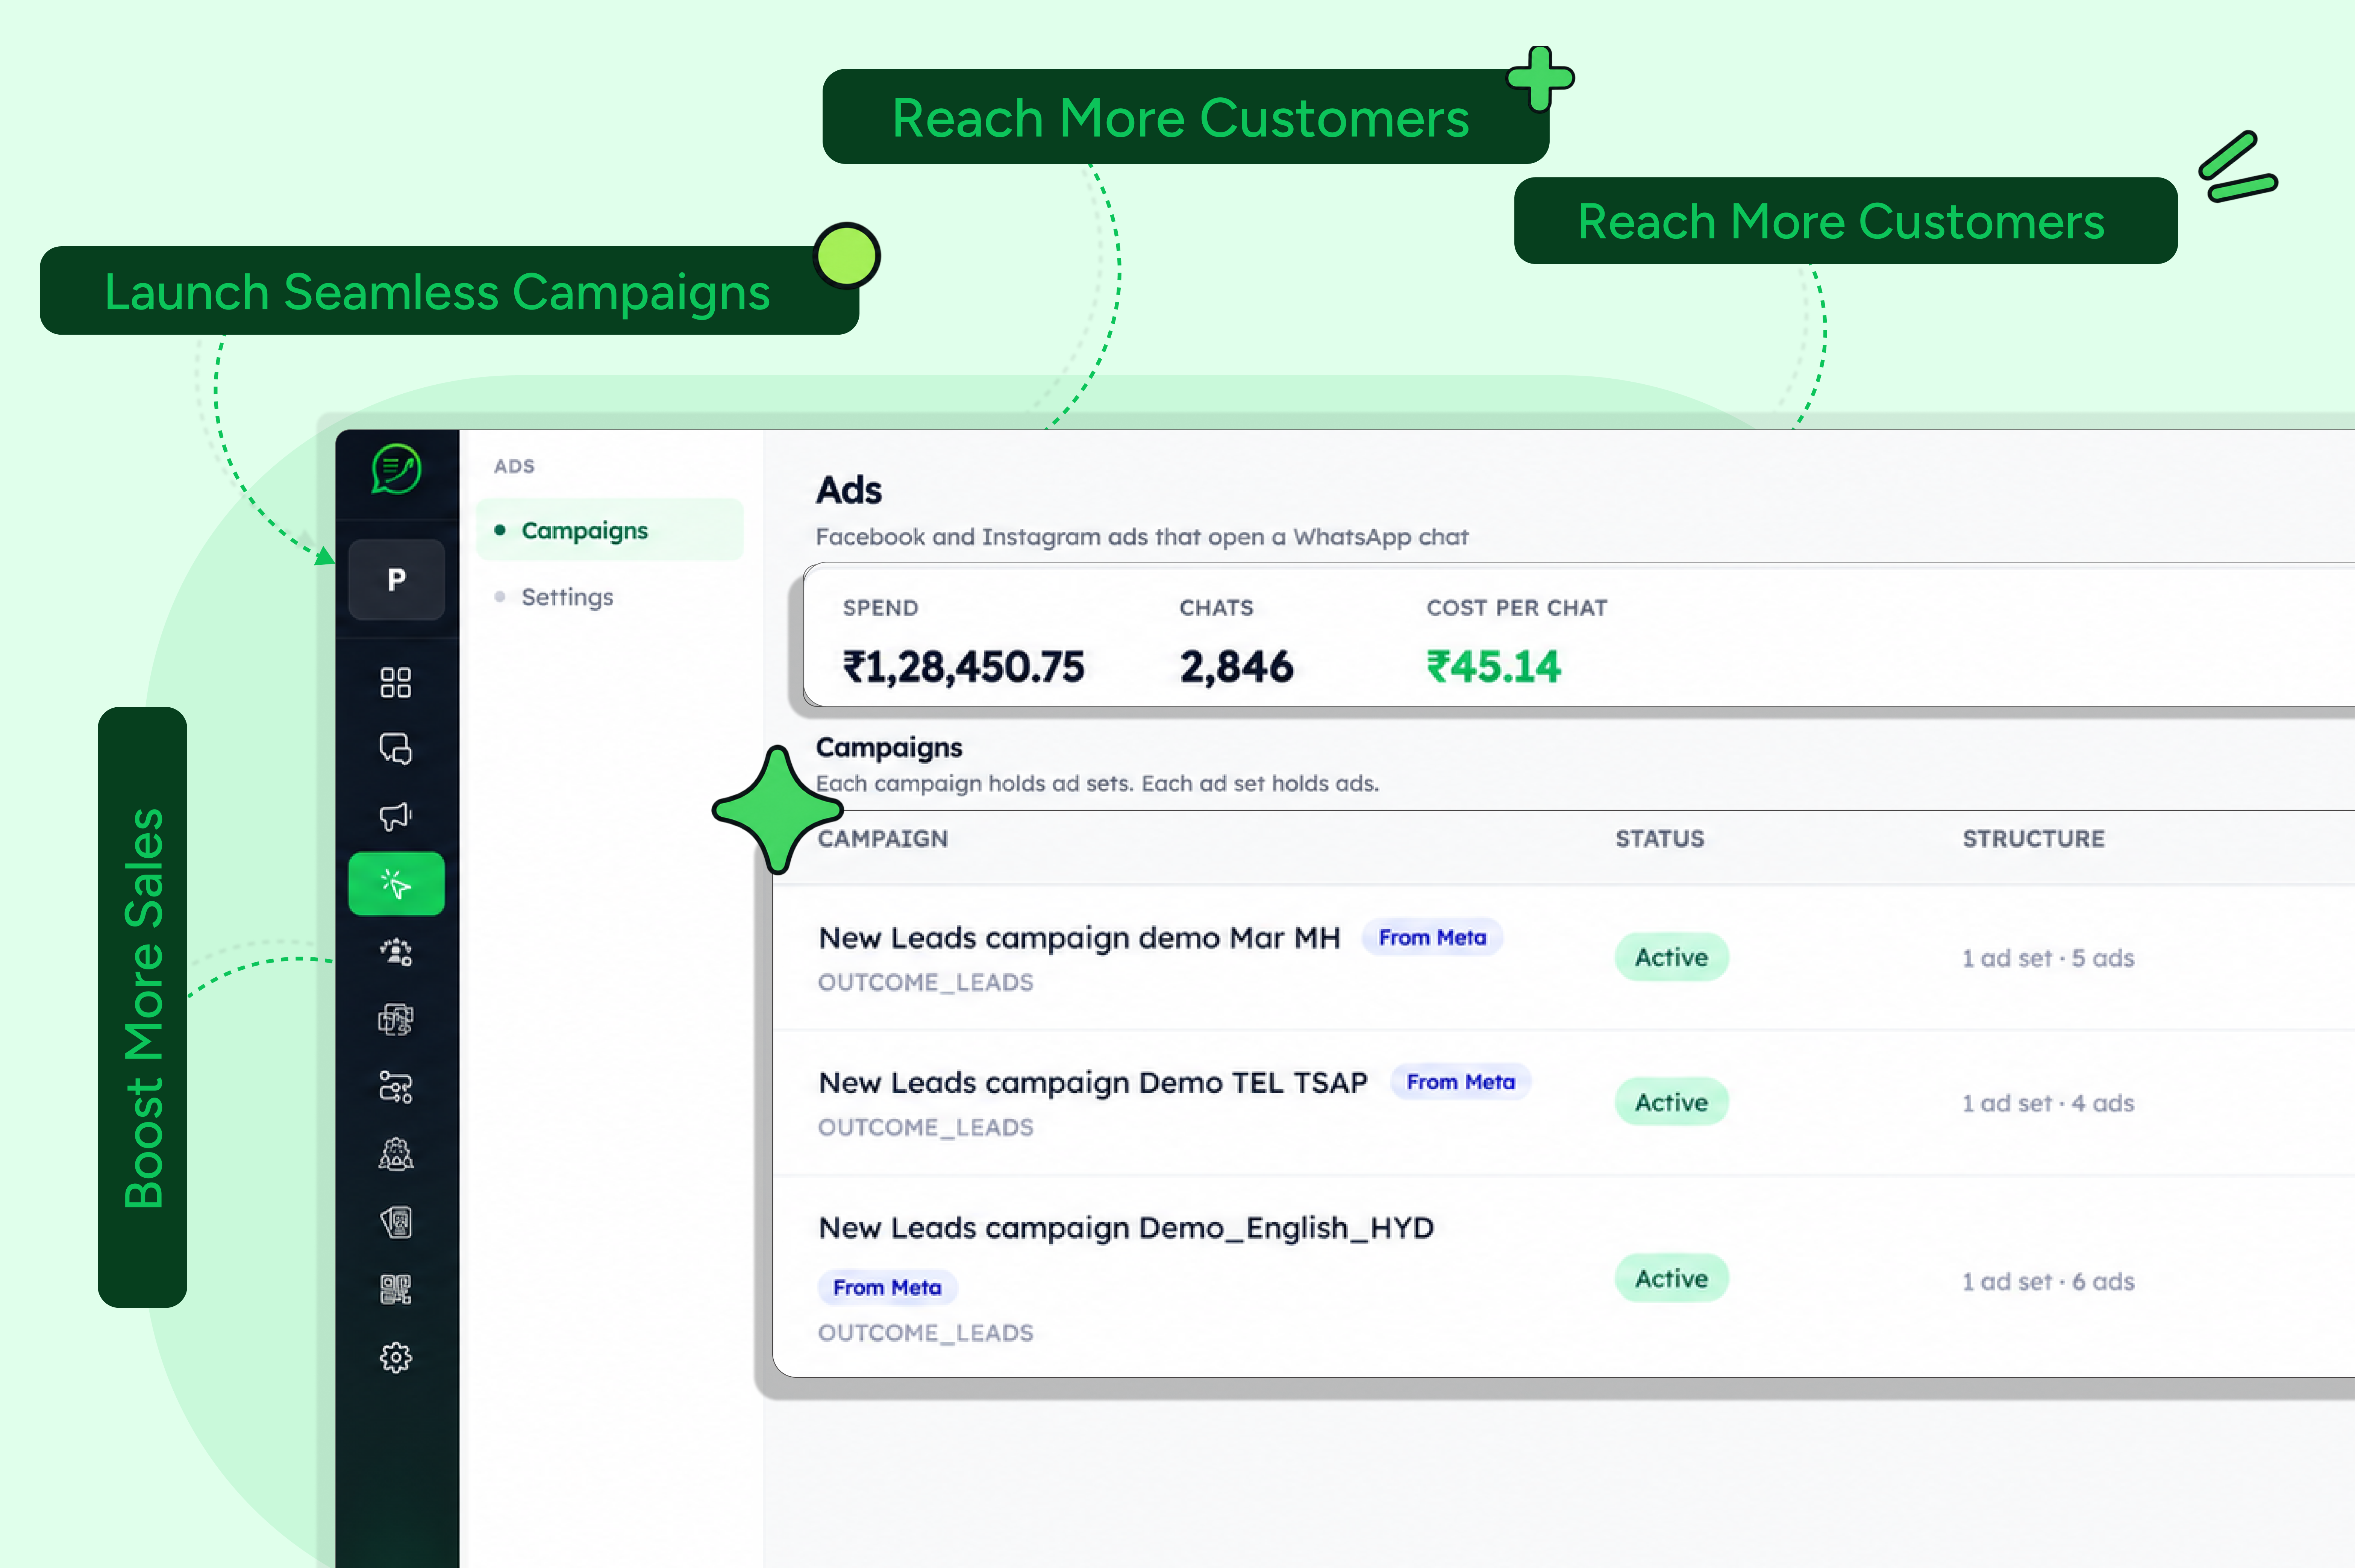
Task: Click From Meta badge on Demo_English_HYD campaign
Action: (888, 1287)
